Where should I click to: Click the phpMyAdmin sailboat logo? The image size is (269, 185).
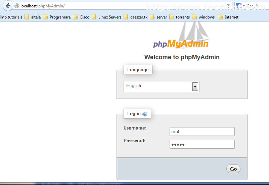pos(181,36)
